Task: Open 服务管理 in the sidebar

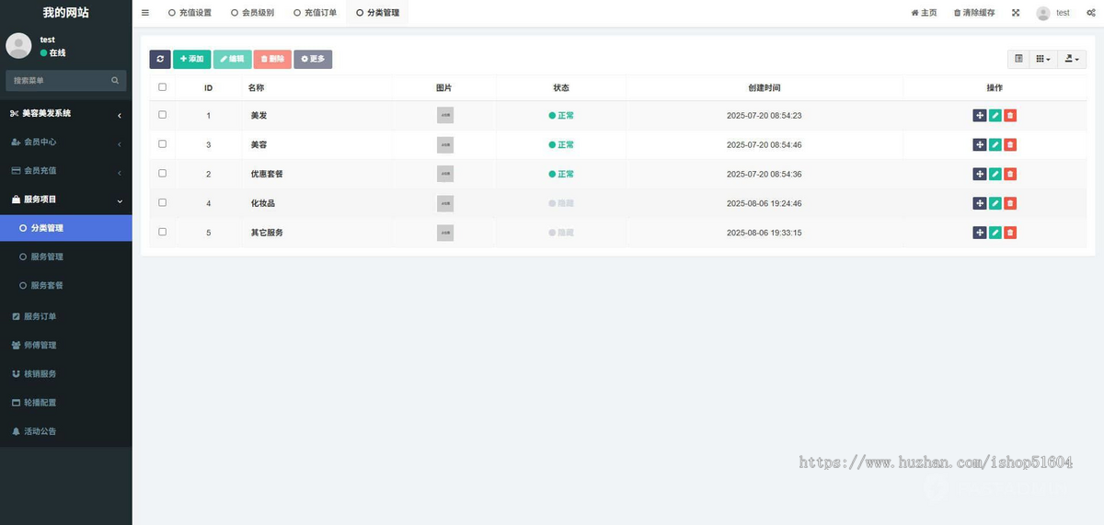Action: pos(66,257)
